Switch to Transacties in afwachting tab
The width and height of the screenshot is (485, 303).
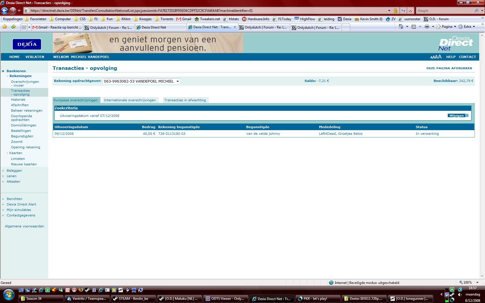pyautogui.click(x=185, y=100)
